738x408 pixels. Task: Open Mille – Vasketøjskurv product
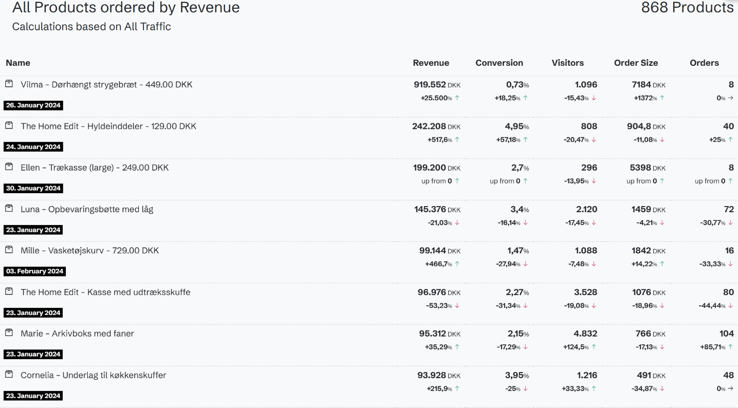tap(90, 250)
